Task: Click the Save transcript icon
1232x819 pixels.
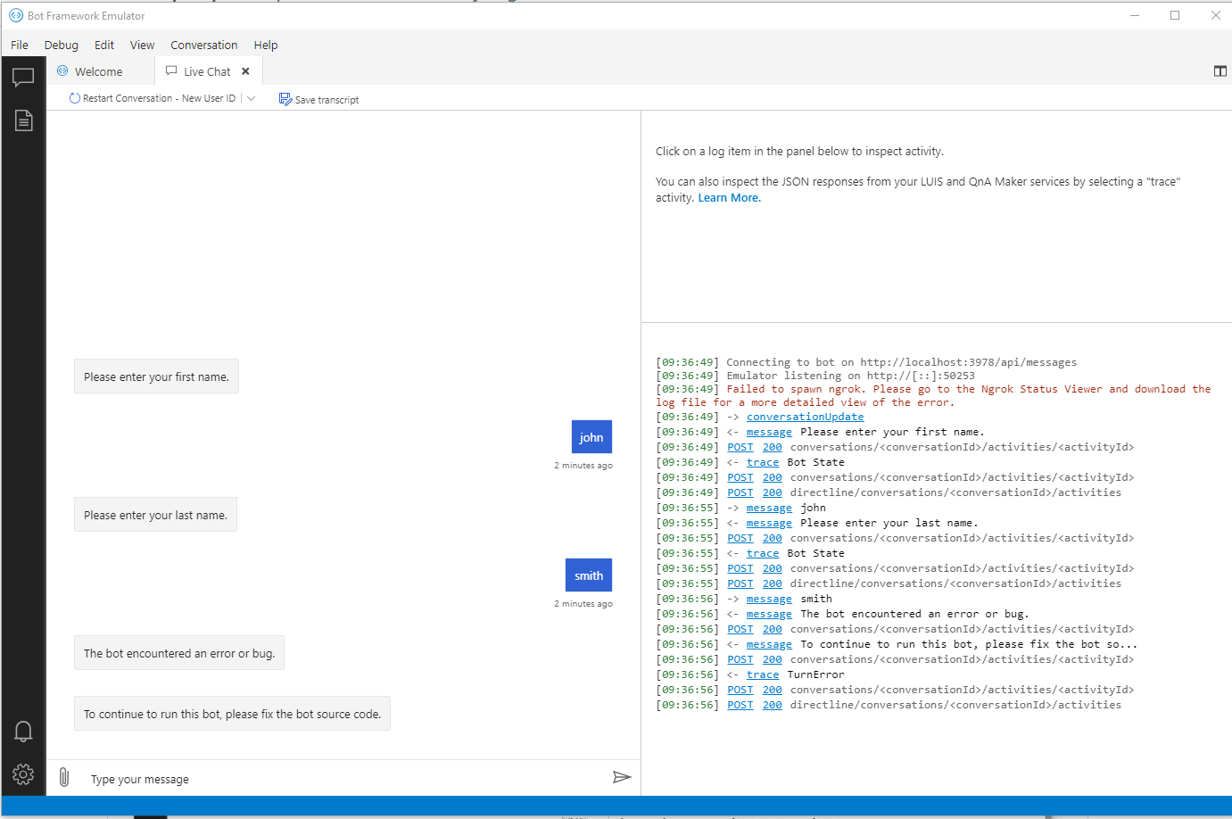Action: (285, 98)
